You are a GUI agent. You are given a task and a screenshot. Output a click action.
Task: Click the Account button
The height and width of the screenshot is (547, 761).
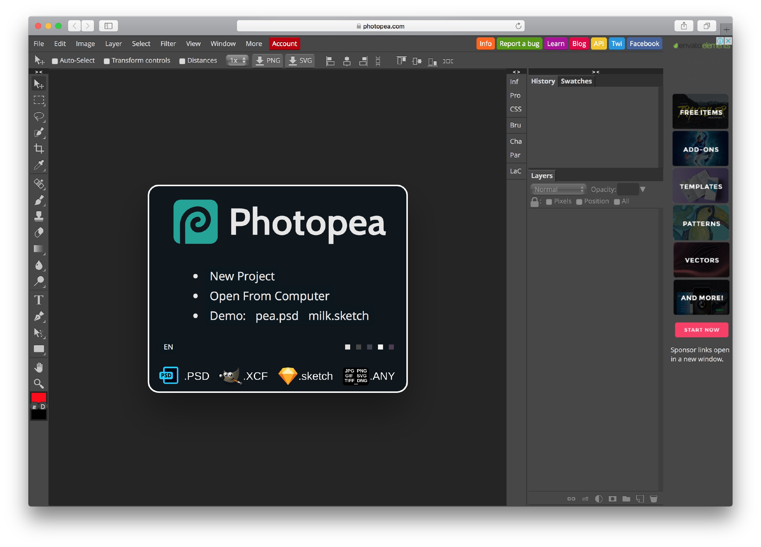[x=284, y=44]
